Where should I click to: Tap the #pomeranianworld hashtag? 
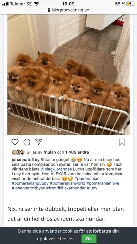point(67,183)
